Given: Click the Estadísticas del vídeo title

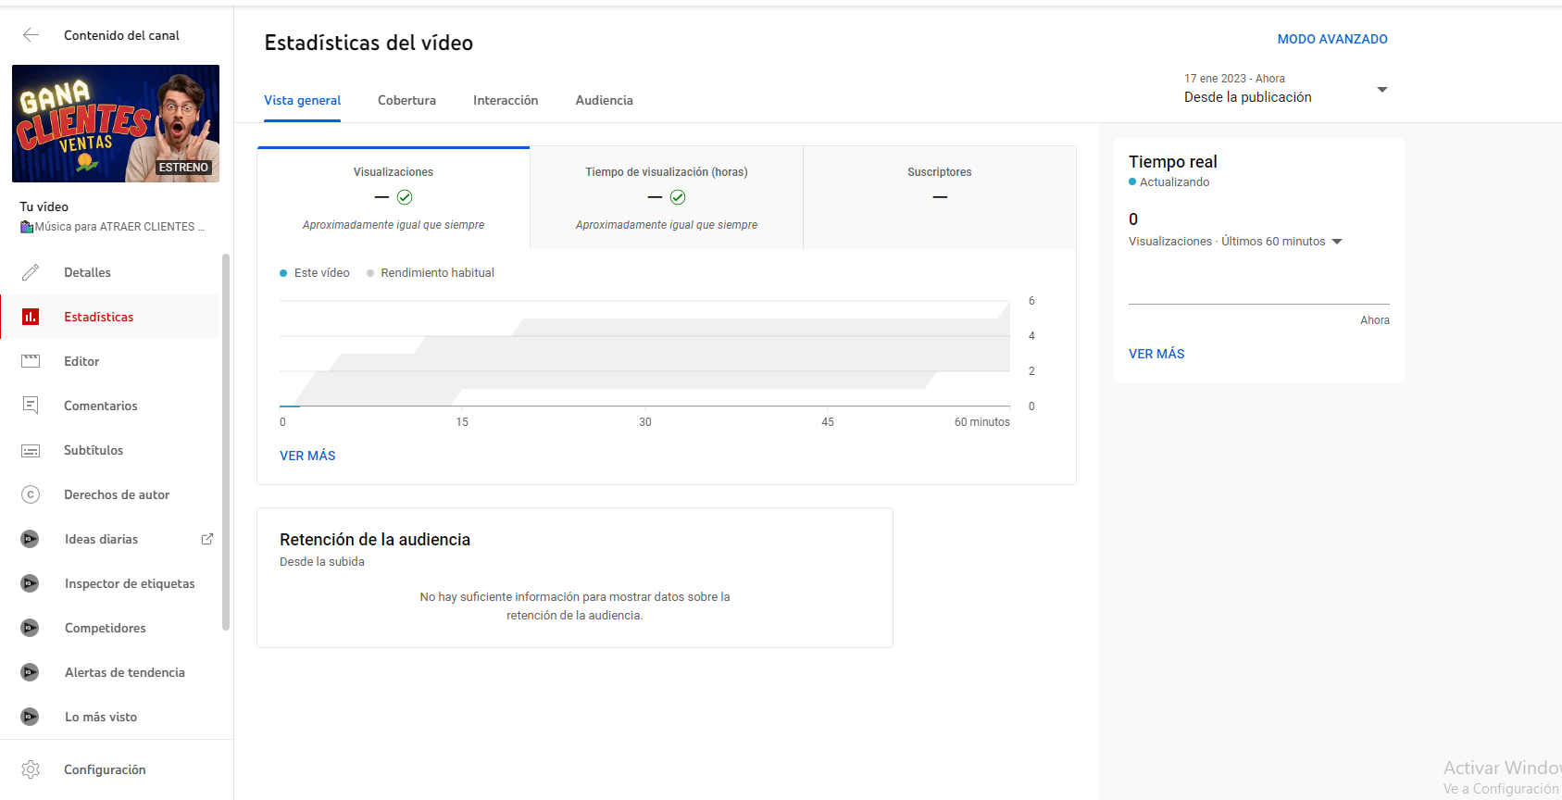Looking at the screenshot, I should click(369, 43).
